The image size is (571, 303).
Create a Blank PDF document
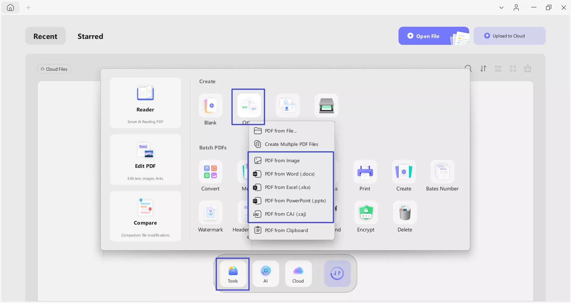tap(210, 109)
